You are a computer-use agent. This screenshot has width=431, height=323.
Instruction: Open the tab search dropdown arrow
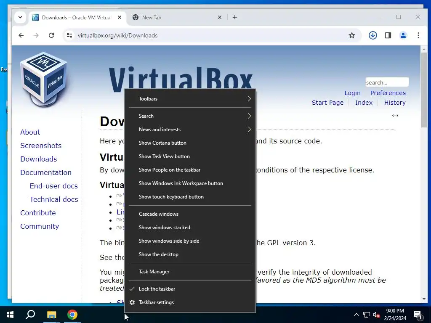20,17
